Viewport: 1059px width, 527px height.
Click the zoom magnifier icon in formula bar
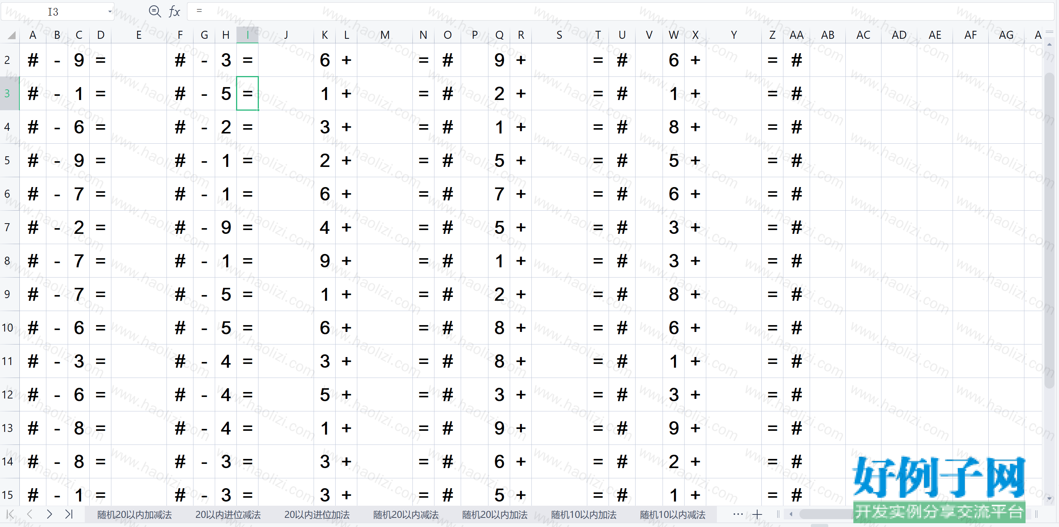tap(155, 11)
